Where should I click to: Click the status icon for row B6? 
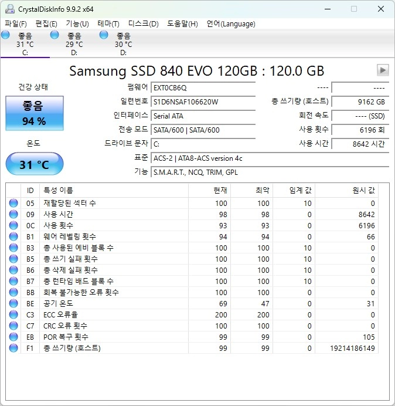[x=13, y=270]
